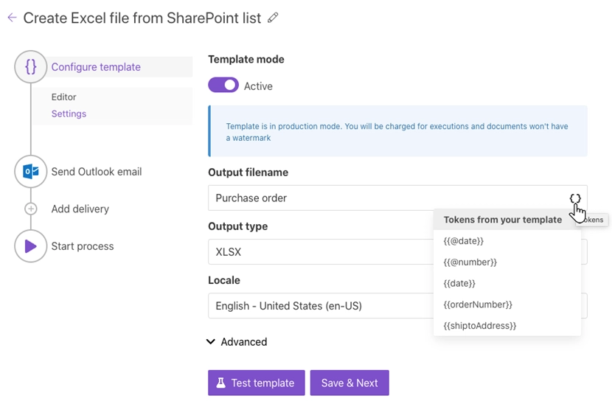
Task: Click the tokens braces icon in filename field
Action: [575, 198]
